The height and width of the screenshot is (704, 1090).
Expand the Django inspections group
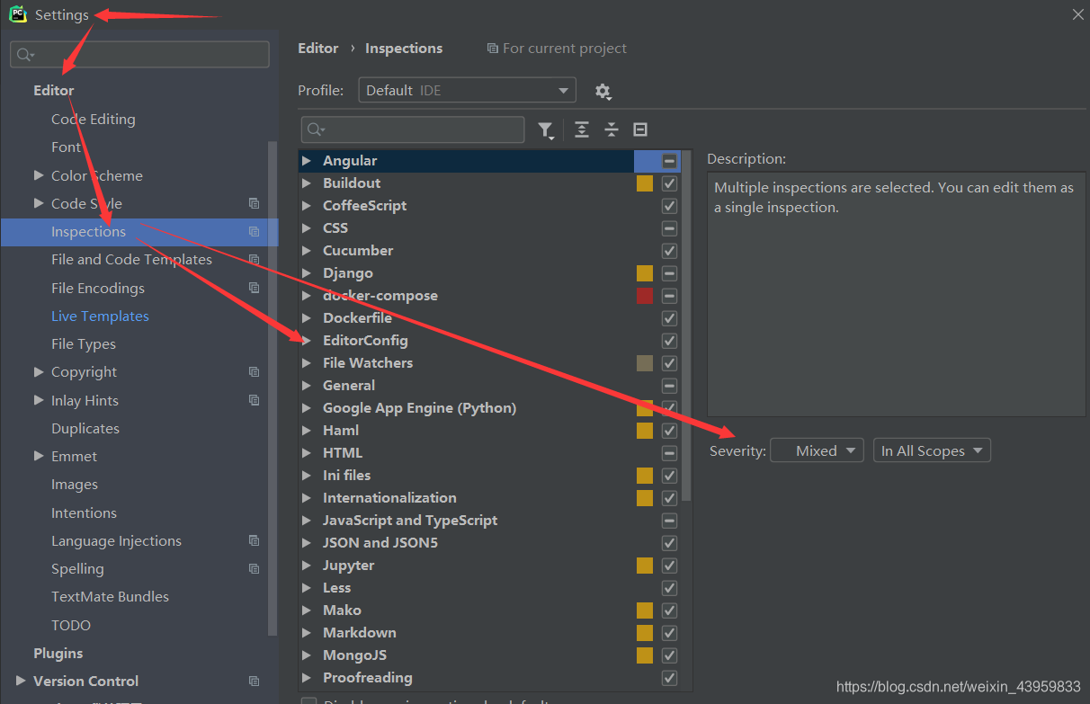point(306,273)
